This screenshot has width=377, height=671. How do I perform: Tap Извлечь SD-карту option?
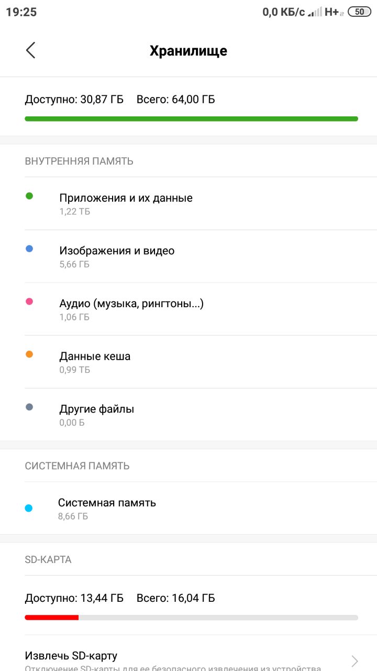pyautogui.click(x=188, y=653)
